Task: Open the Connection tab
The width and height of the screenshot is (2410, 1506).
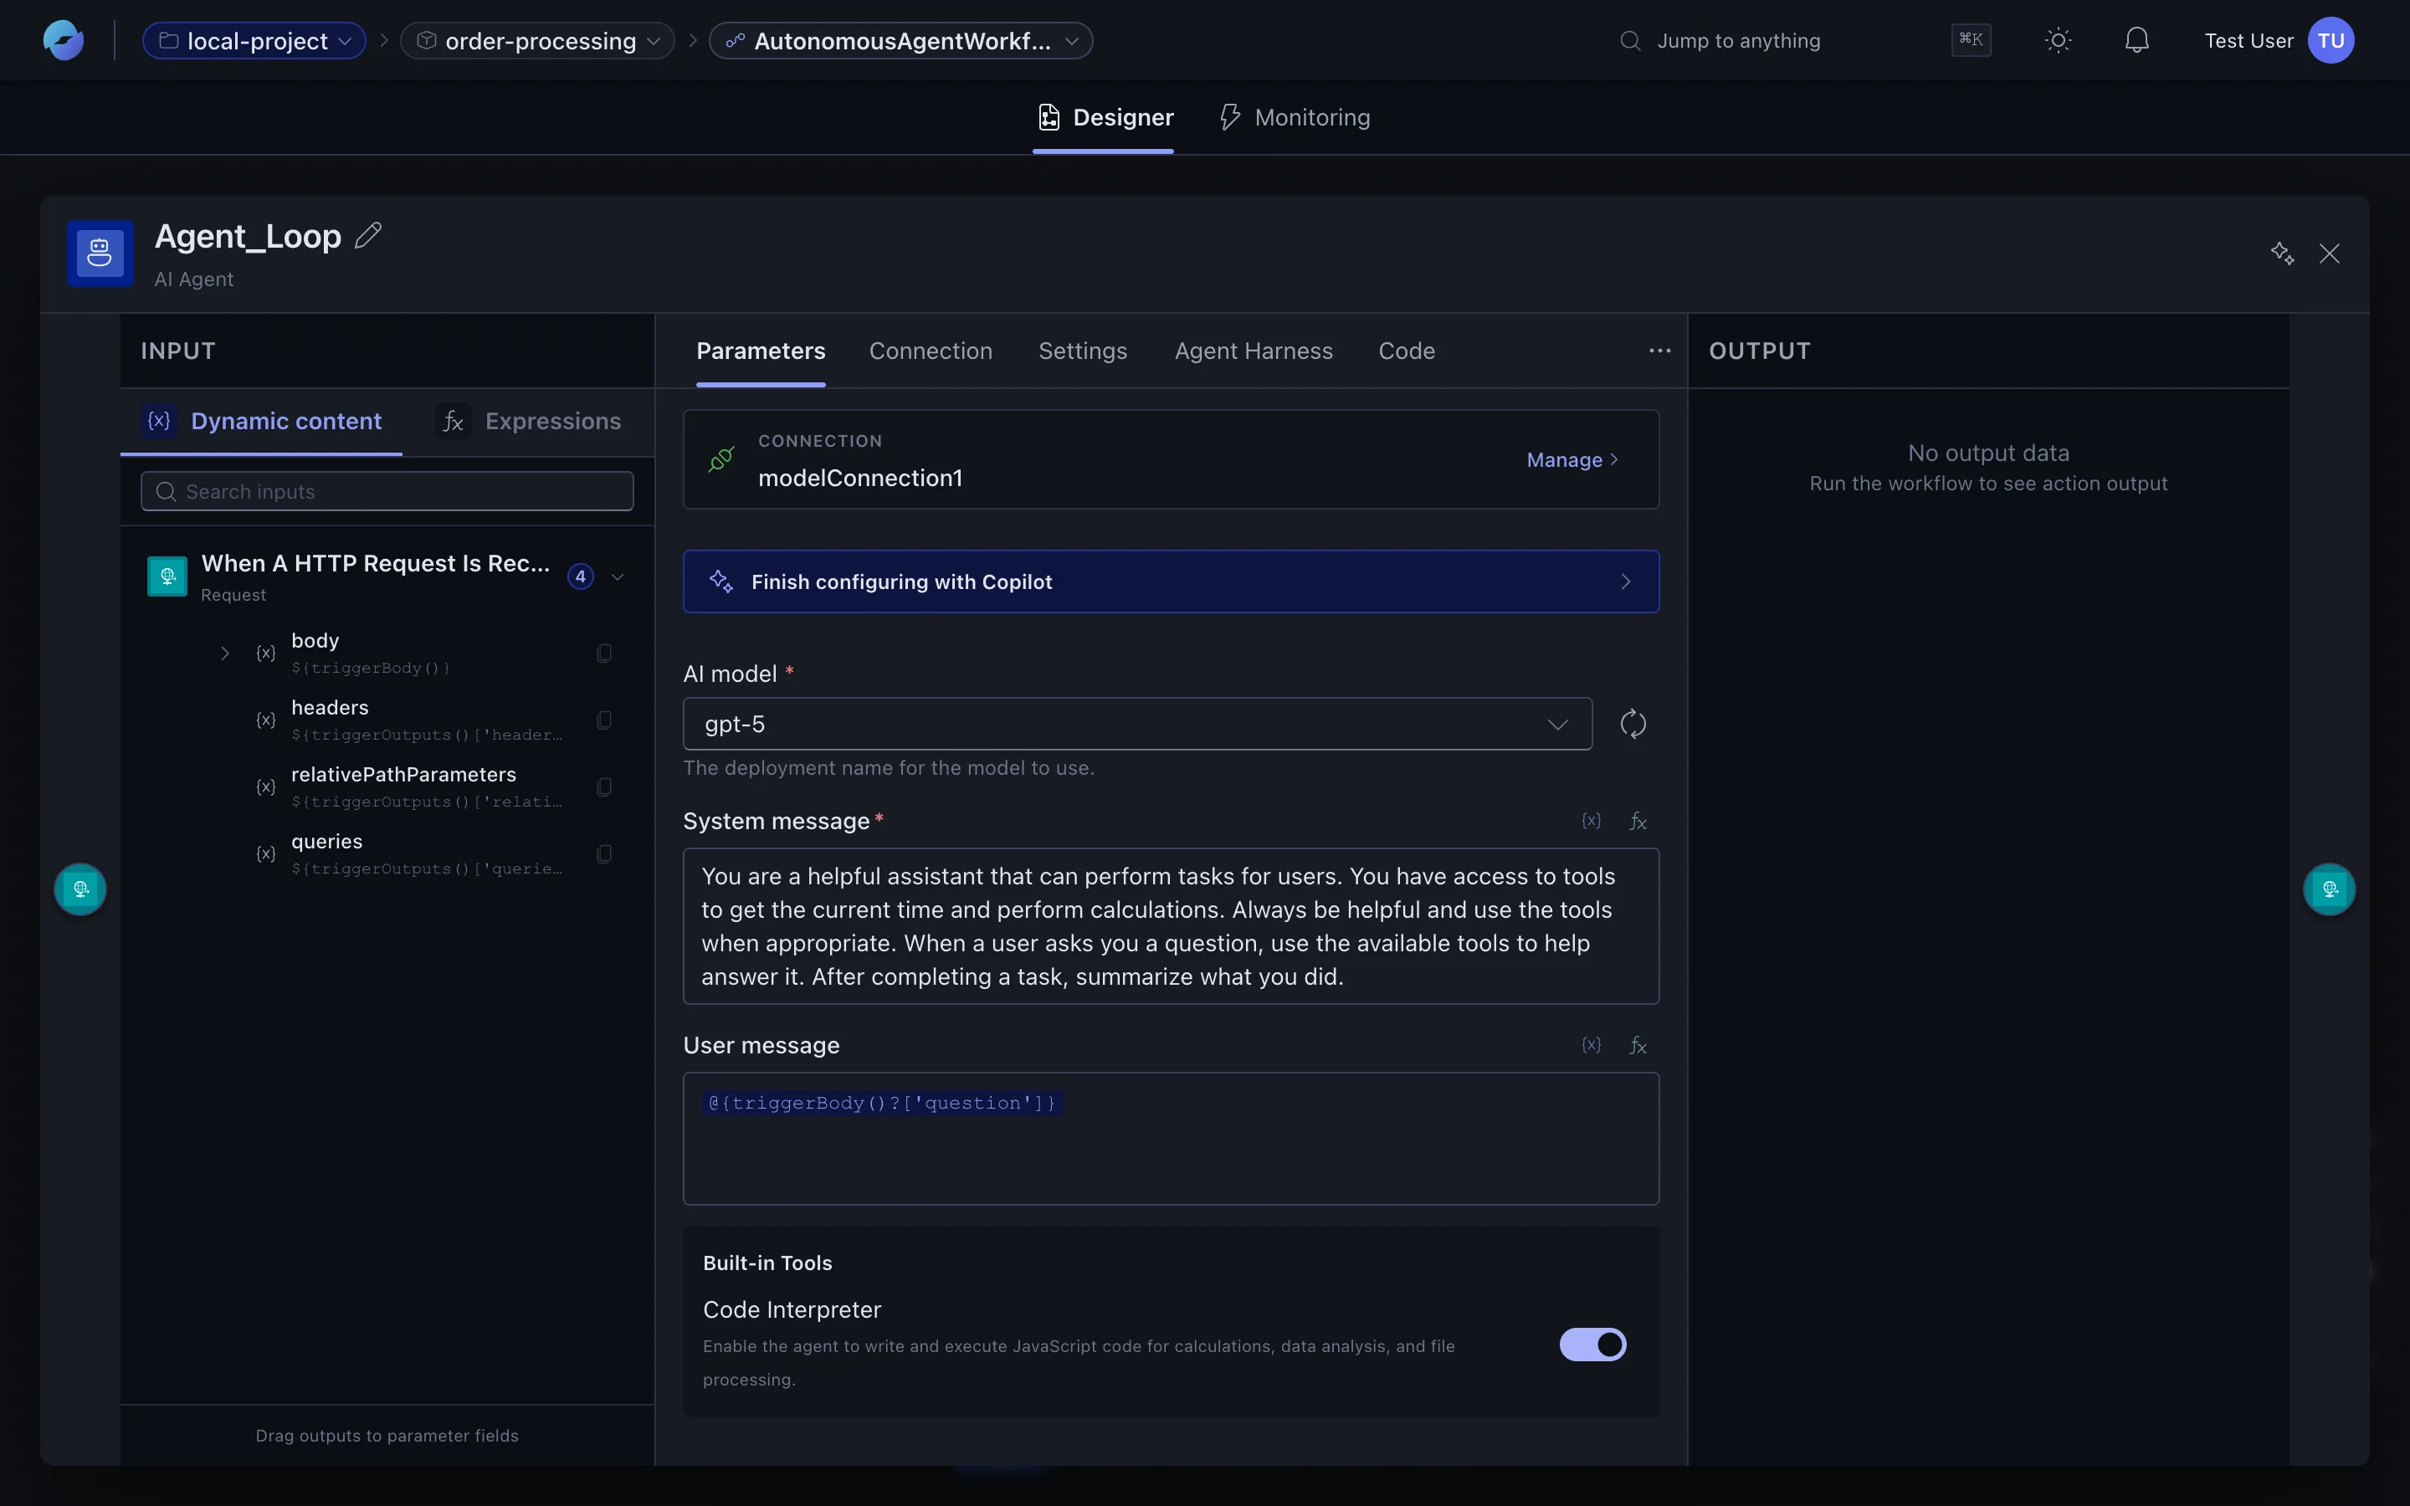Action: (931, 351)
